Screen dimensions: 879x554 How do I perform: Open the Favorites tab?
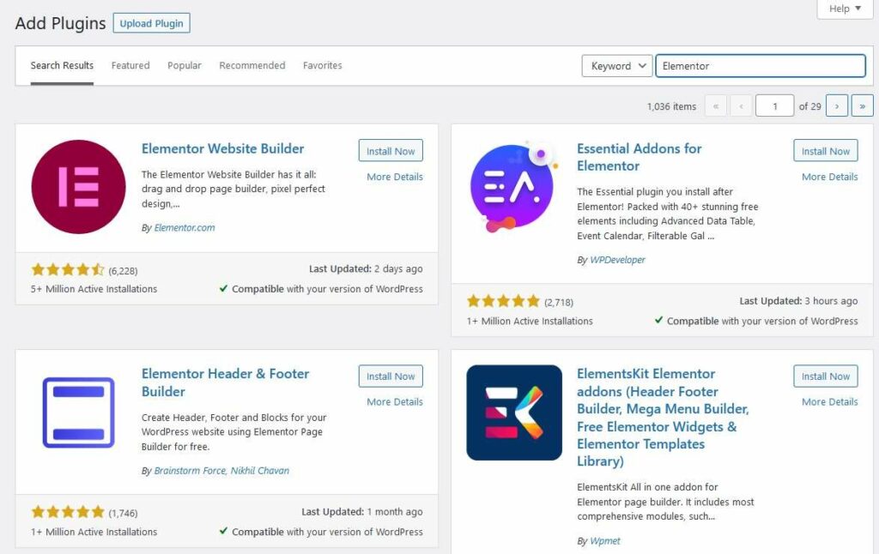[323, 65]
